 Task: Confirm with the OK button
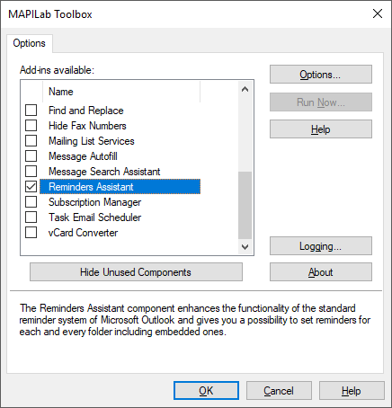206,391
